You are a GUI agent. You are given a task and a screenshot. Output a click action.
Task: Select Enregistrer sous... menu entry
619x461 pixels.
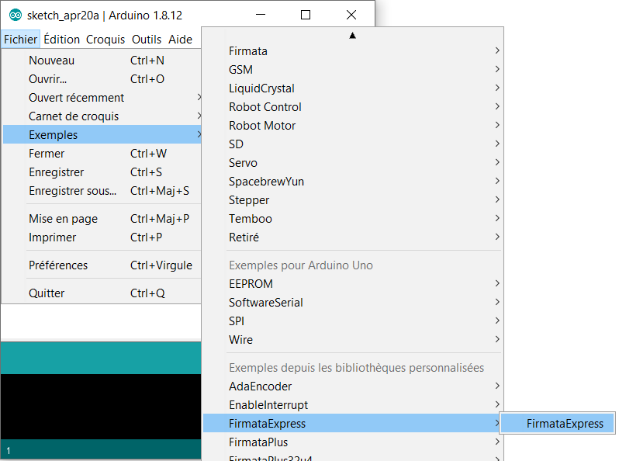[72, 191]
